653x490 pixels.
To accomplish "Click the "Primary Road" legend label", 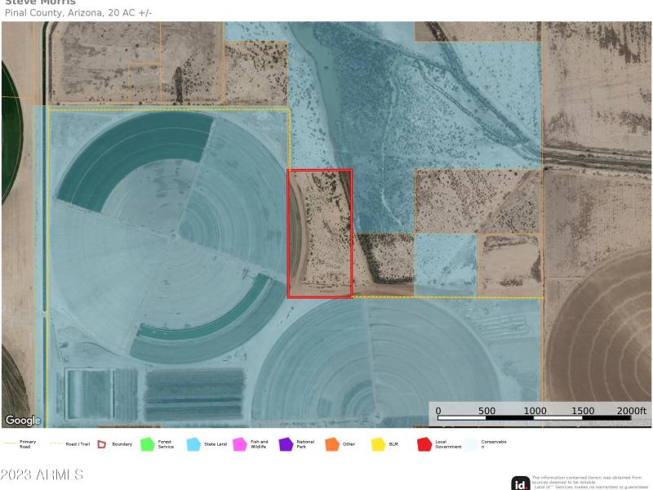I will coord(28,444).
